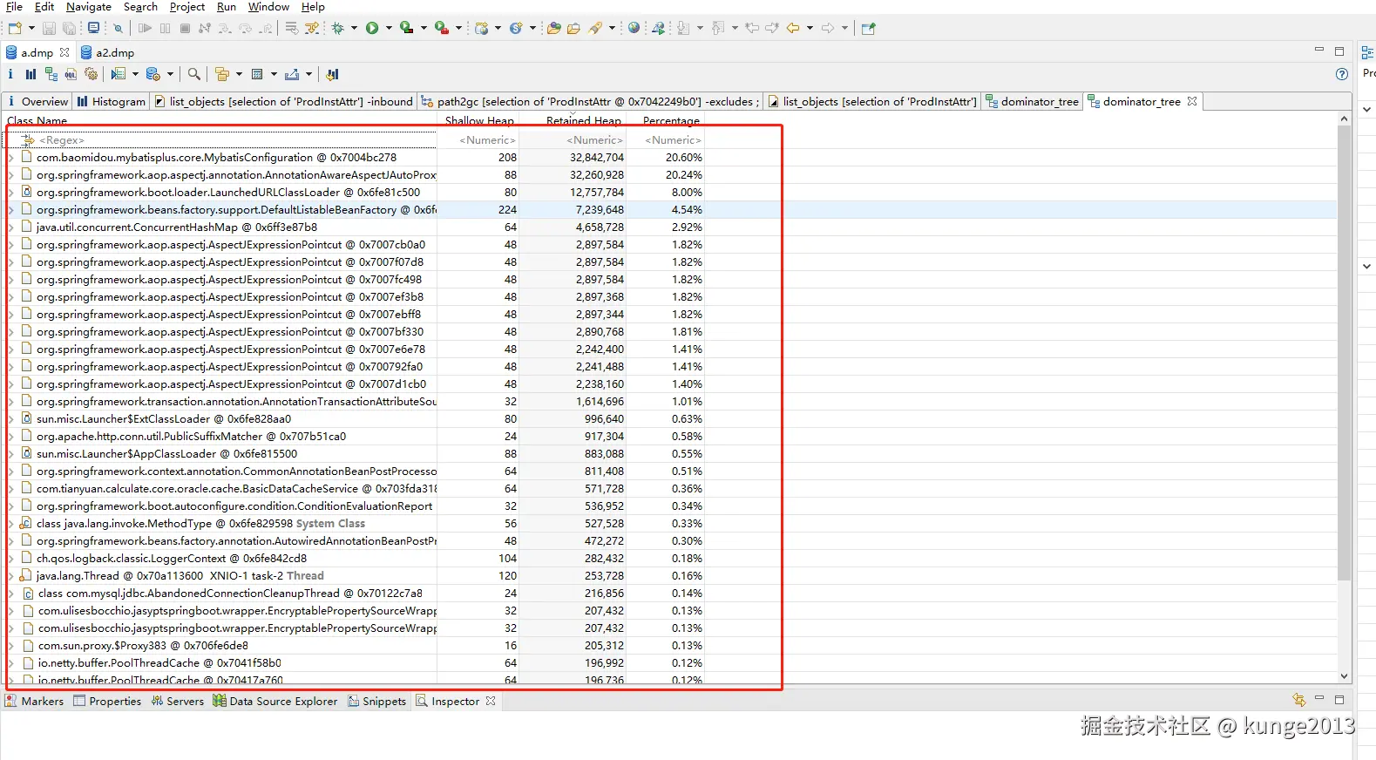
Task: Click the Open Perspective icon
Action: pos(868,28)
